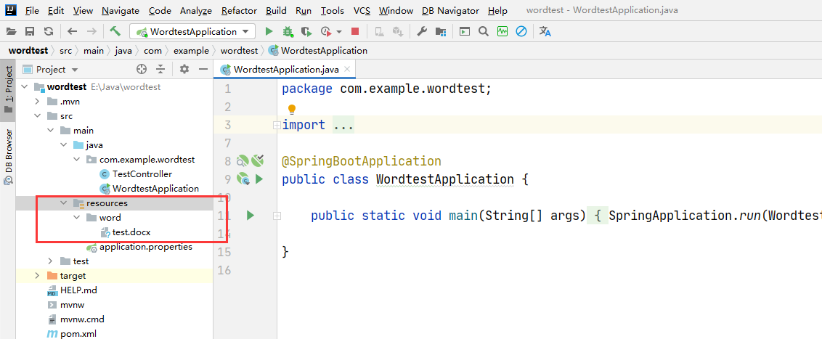This screenshot has height=339, width=822.
Task: Expand the .mvn folder
Action: (37, 101)
